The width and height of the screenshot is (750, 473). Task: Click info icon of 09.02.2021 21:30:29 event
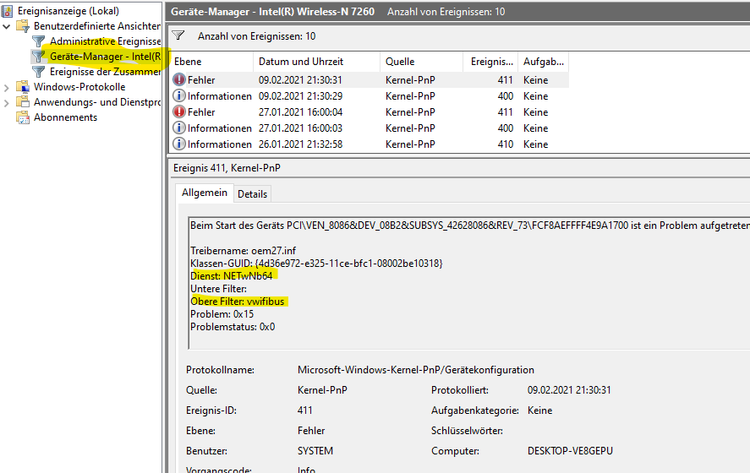pos(179,95)
